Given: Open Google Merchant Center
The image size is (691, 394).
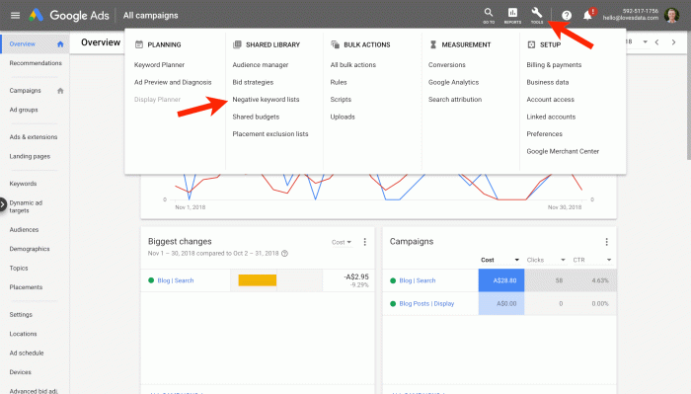Looking at the screenshot, I should (563, 152).
